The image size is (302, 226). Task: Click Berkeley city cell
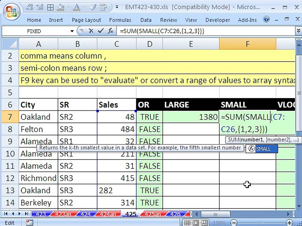[x=38, y=202]
